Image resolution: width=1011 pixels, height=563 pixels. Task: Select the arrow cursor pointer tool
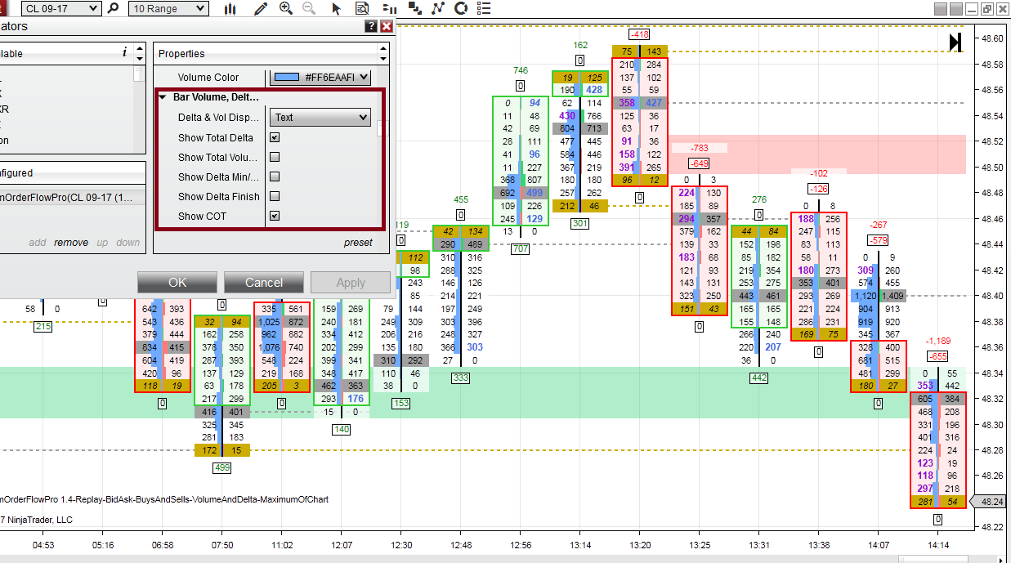coord(336,9)
